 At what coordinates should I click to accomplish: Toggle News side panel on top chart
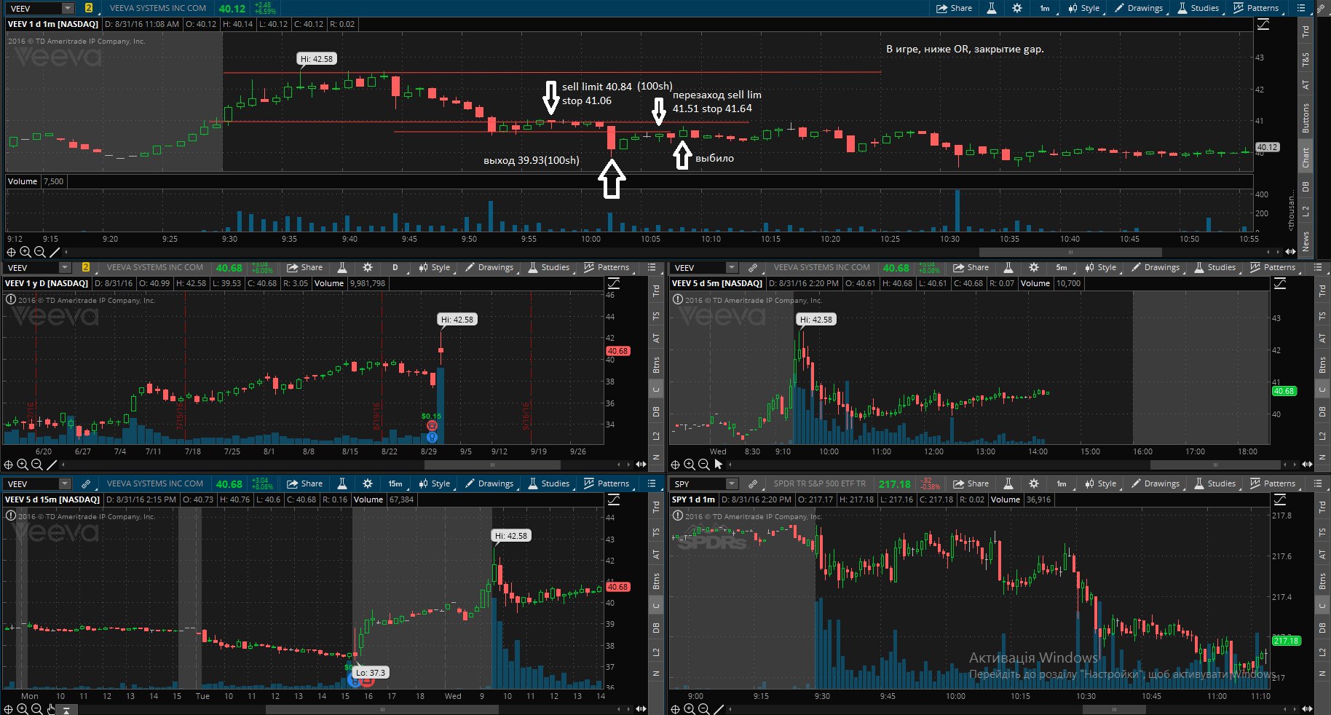pyautogui.click(x=1306, y=240)
